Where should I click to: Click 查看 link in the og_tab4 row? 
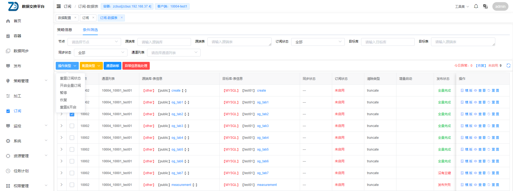480,138
